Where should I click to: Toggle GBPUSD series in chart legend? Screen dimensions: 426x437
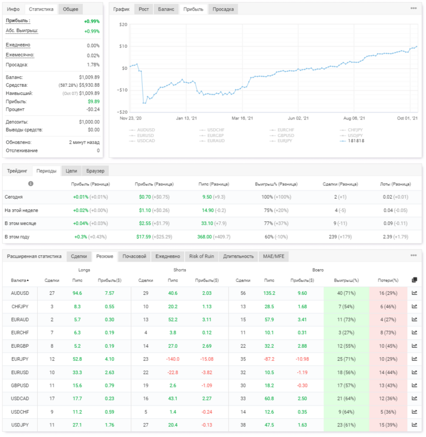coord(281,135)
